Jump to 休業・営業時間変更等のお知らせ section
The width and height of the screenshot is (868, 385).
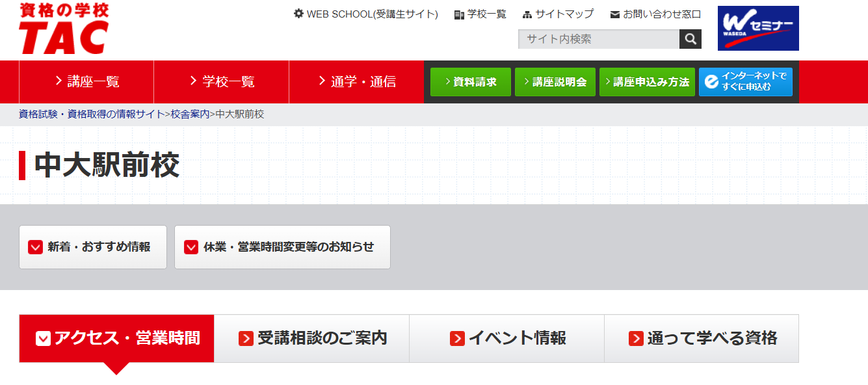[x=282, y=247]
